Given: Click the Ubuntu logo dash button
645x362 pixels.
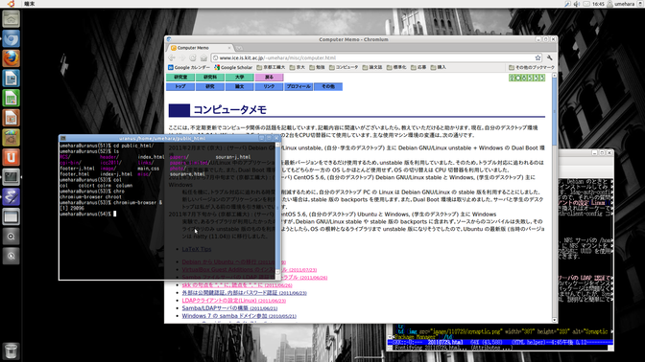Looking at the screenshot, I should [x=12, y=4].
